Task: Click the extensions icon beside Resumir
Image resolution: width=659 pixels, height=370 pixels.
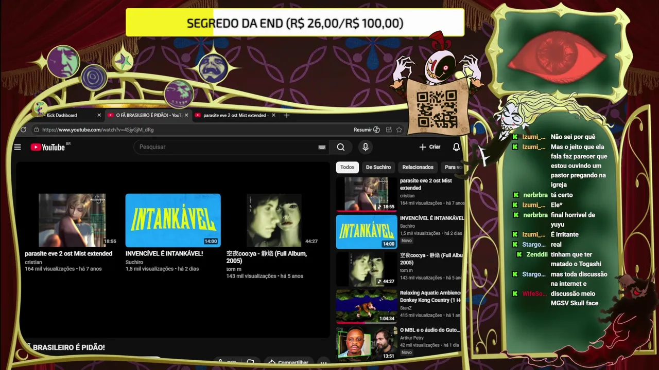Action: click(389, 129)
